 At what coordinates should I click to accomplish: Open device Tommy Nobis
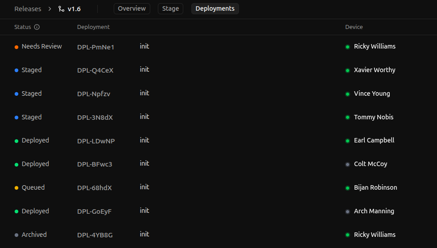point(374,117)
